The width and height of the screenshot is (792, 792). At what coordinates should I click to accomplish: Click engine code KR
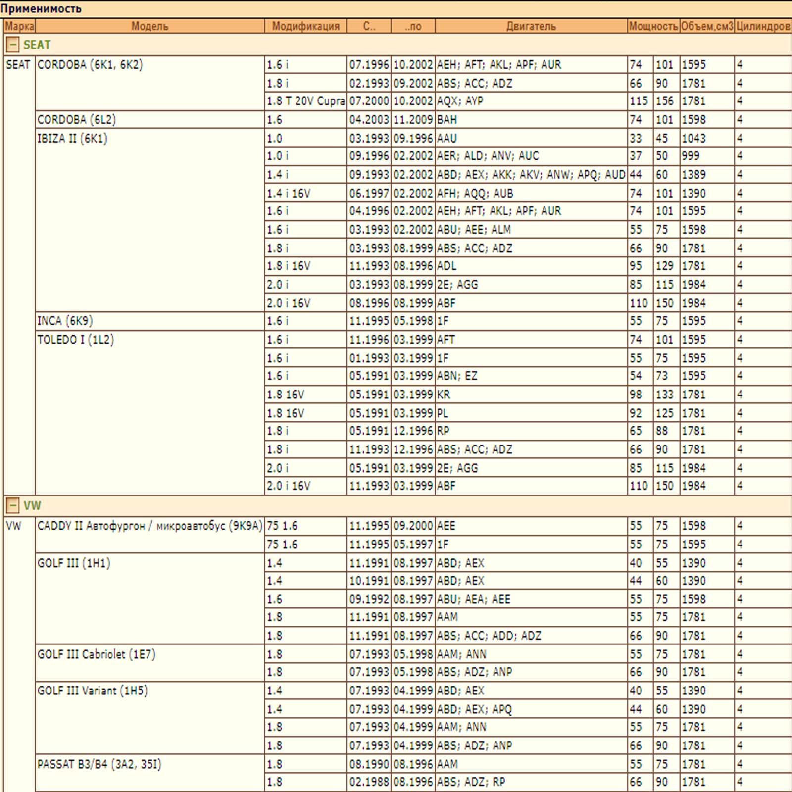[x=444, y=395]
